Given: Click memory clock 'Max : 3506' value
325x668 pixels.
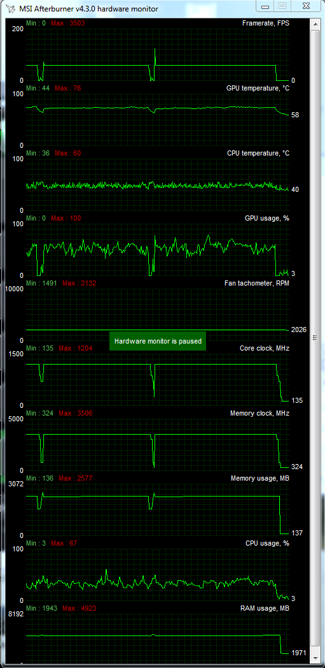Looking at the screenshot, I should click(x=75, y=413).
